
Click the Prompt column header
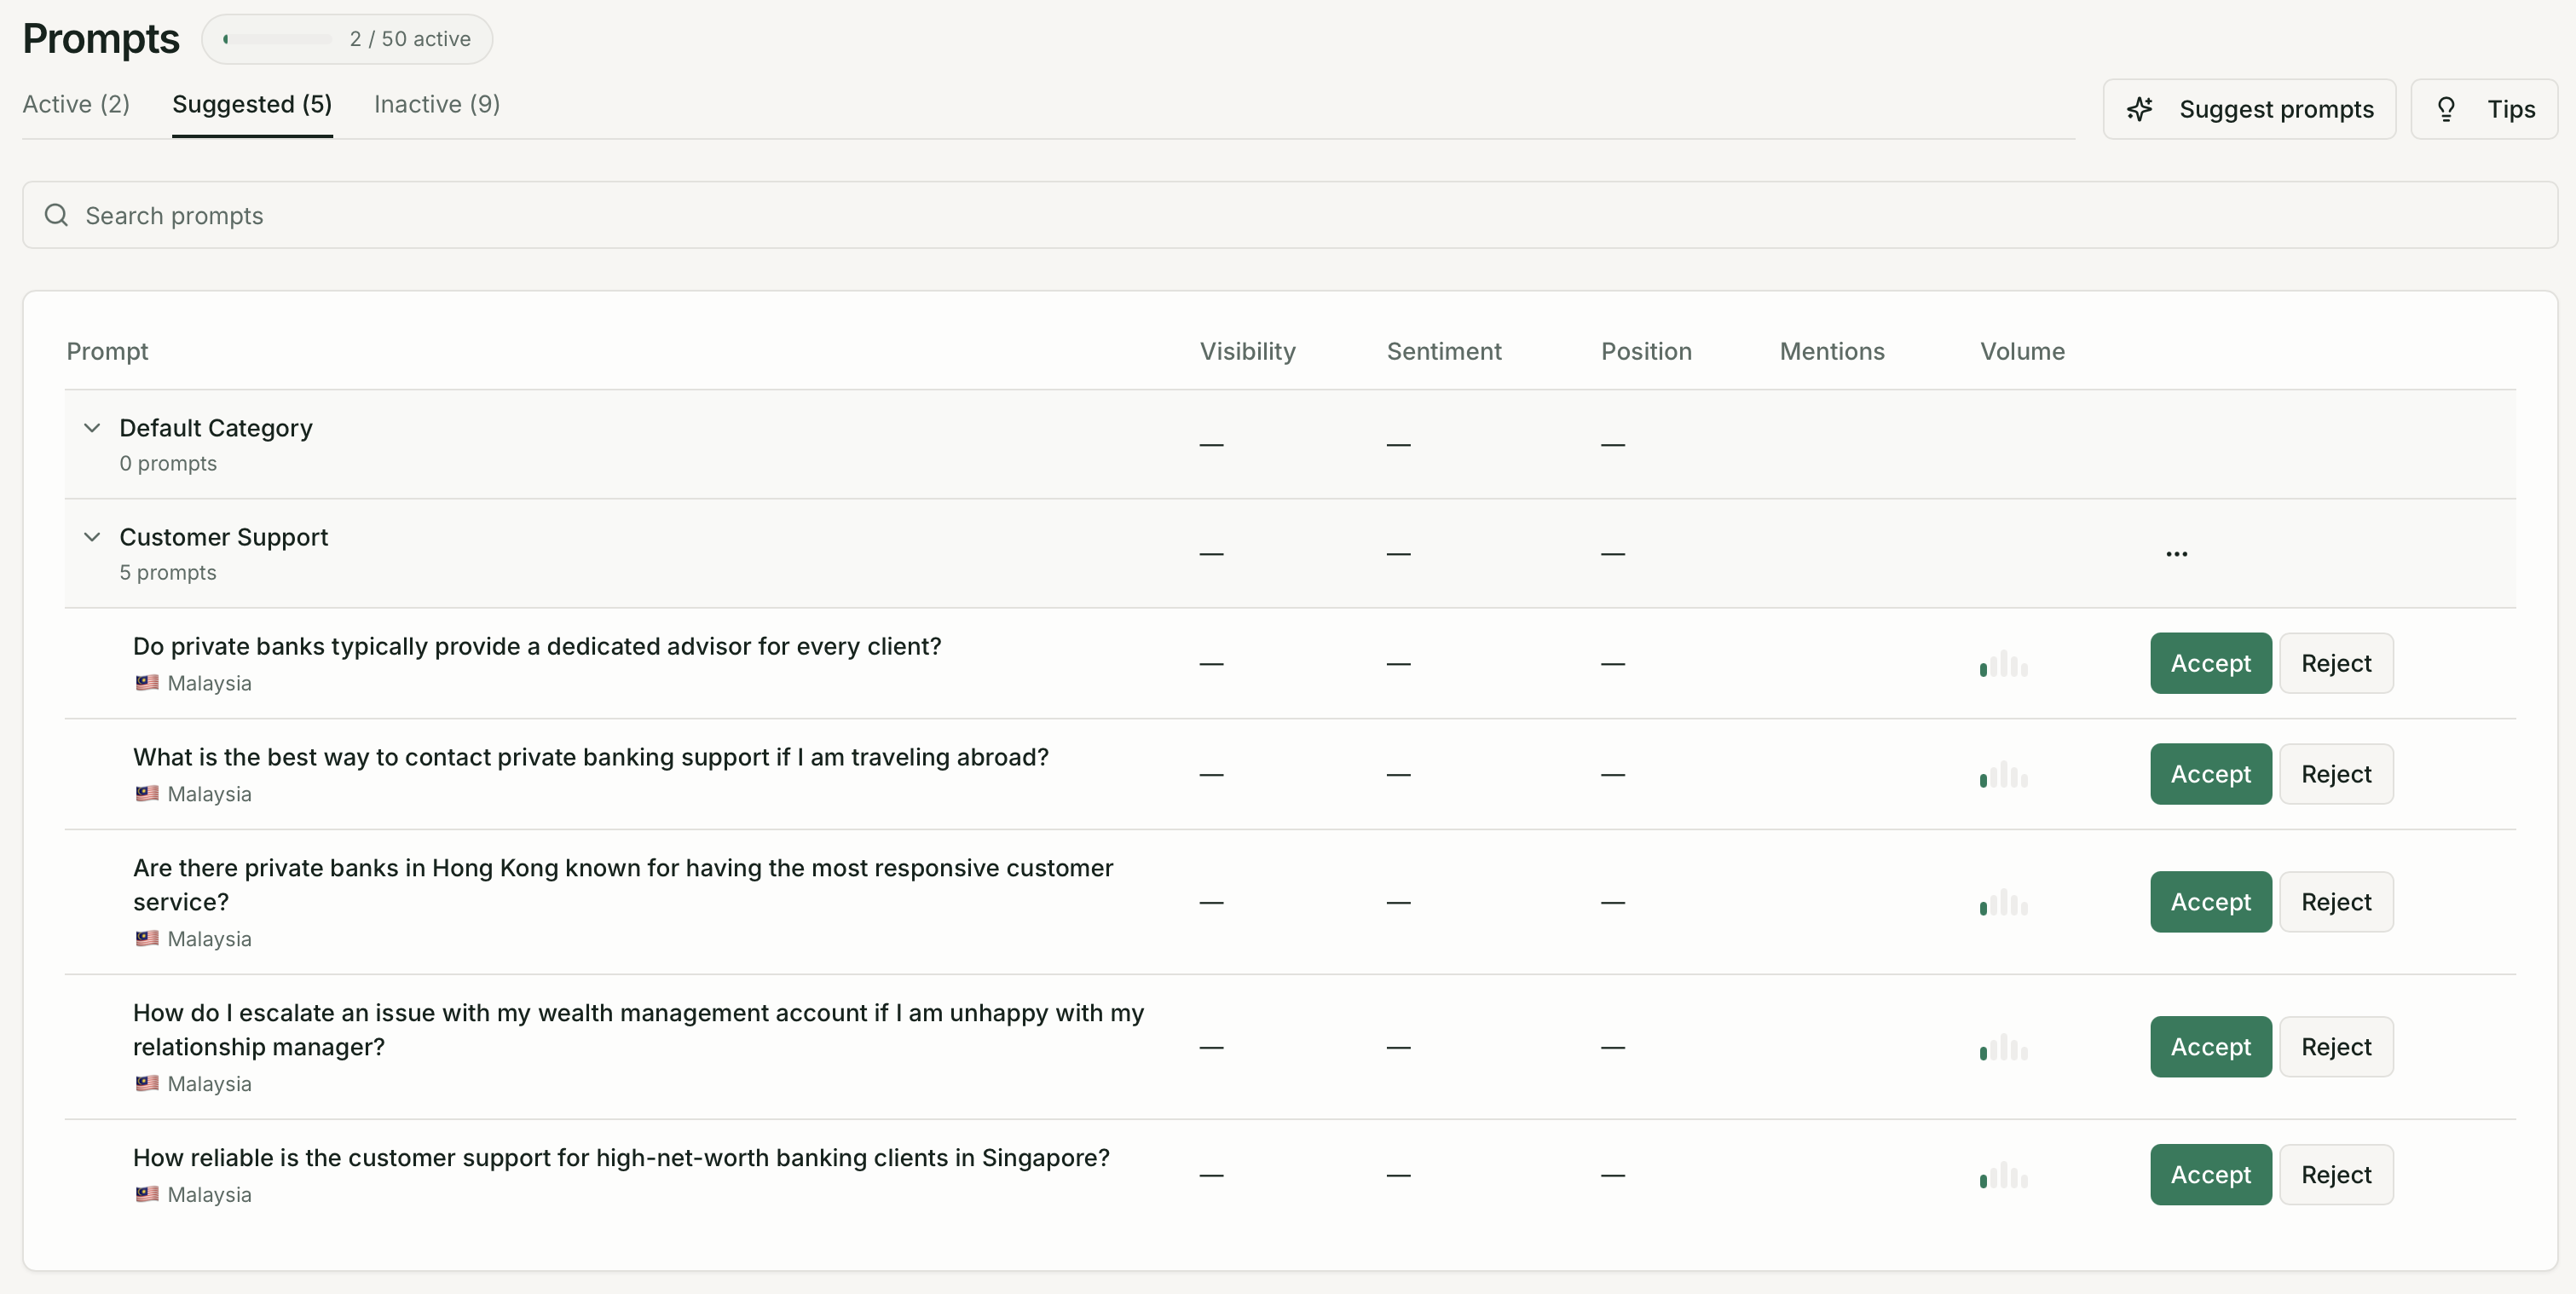tap(107, 351)
